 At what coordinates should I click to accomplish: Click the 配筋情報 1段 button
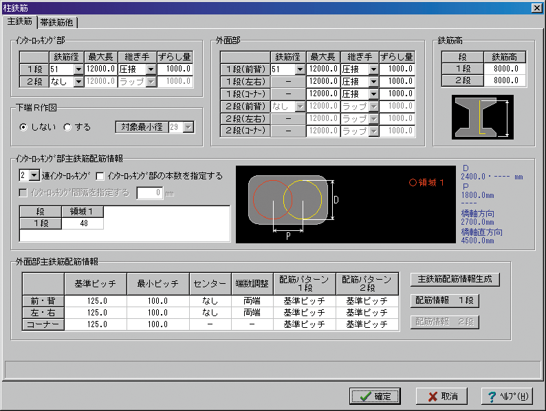click(444, 301)
